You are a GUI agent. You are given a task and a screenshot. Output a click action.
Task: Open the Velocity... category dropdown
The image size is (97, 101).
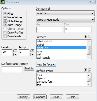[x=65, y=13]
